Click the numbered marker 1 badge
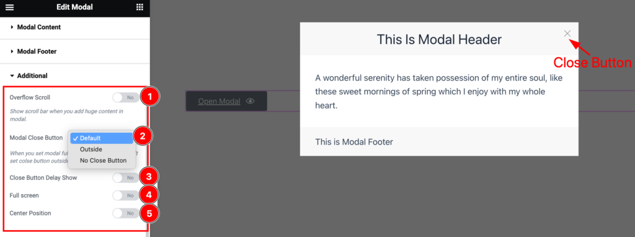This screenshot has width=635, height=237. (x=149, y=97)
